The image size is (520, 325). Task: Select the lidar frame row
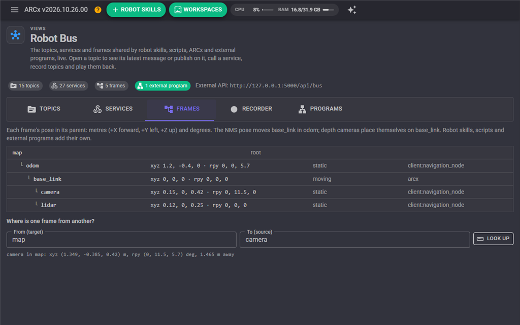(x=260, y=205)
